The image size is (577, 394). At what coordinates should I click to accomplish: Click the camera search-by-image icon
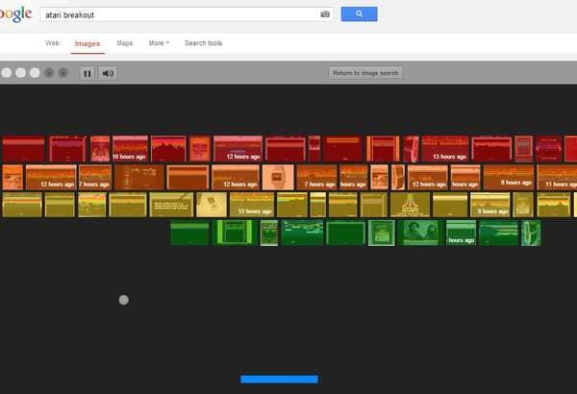tap(325, 14)
